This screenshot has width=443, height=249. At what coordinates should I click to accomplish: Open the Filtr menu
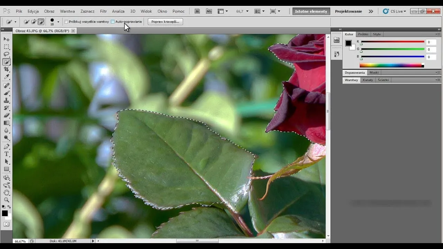coord(103,11)
